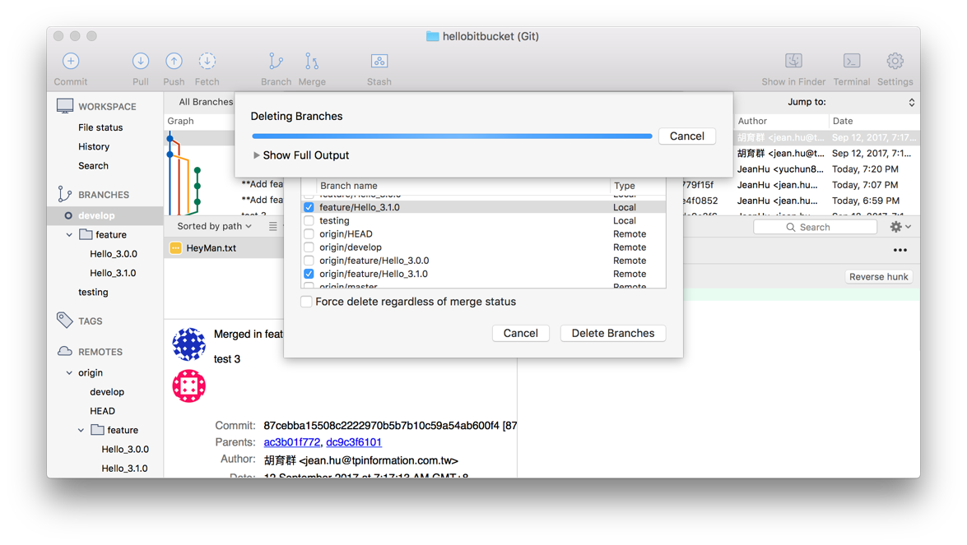Uncheck feature/Hello_3.1.0 local branch checkbox
967x545 pixels.
click(x=309, y=207)
